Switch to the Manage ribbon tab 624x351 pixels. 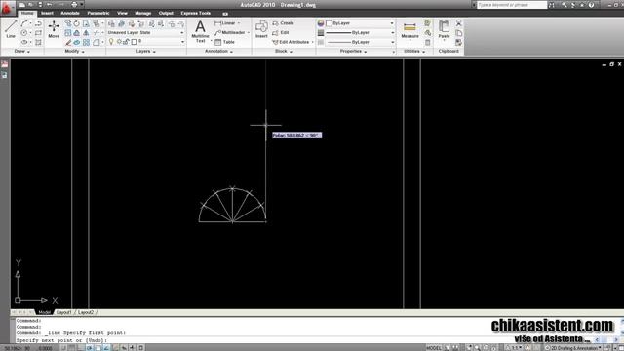coord(143,13)
